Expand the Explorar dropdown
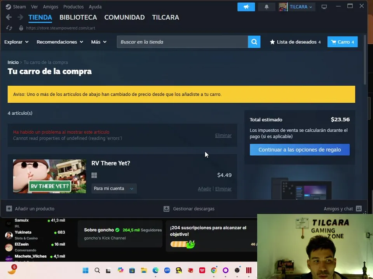The height and width of the screenshot is (279, 373). pyautogui.click(x=16, y=42)
